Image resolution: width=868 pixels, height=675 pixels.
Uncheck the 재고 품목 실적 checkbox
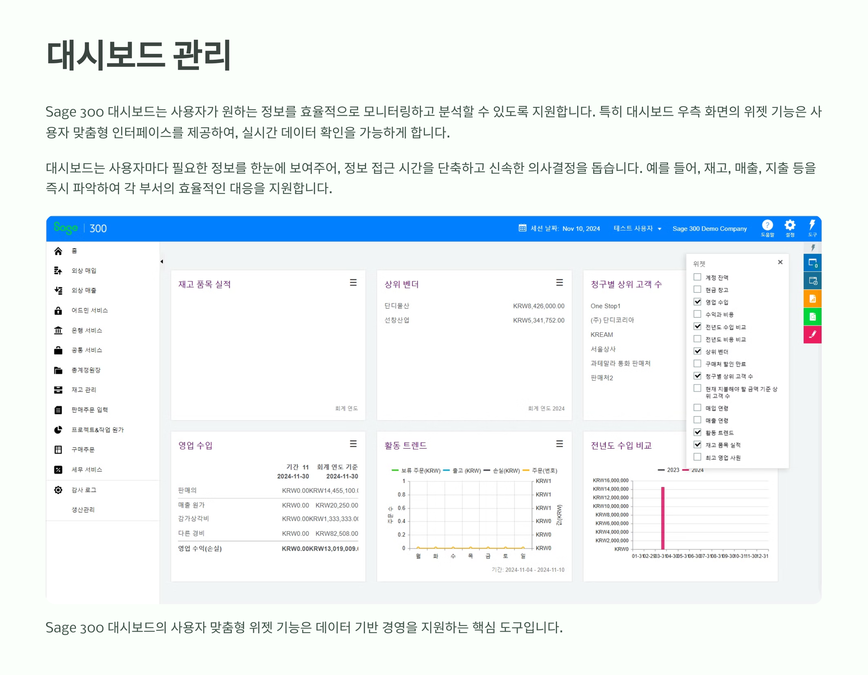[698, 445]
